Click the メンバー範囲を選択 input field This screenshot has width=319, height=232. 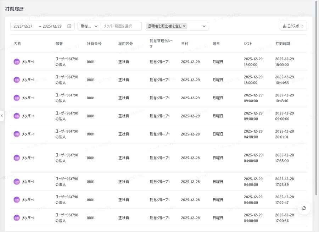121,26
